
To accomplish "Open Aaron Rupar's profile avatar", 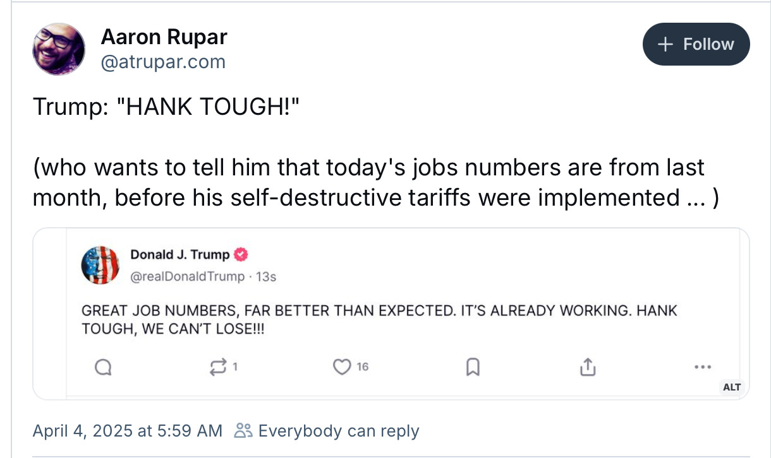I will (59, 49).
